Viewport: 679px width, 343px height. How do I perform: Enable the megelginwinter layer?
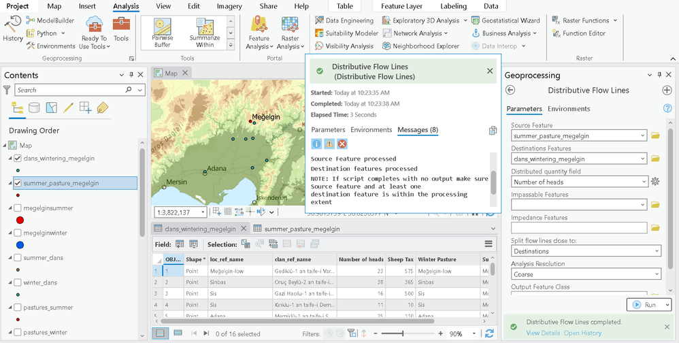point(18,233)
